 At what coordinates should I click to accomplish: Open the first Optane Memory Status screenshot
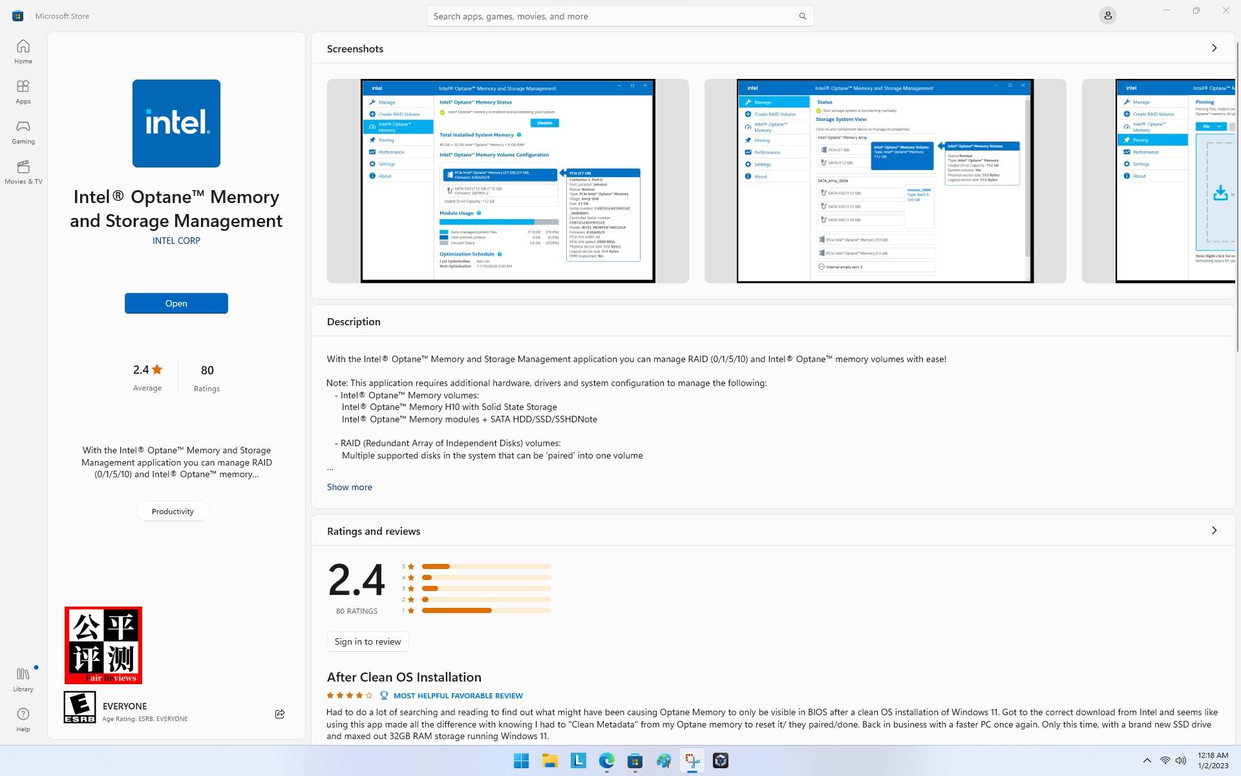[507, 181]
